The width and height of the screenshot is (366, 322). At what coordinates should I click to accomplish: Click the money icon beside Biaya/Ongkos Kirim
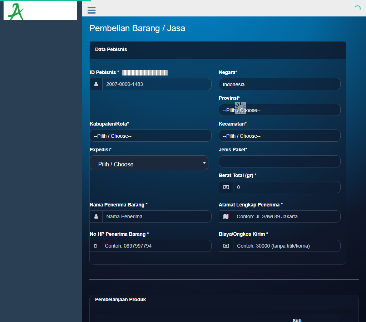tap(226, 246)
